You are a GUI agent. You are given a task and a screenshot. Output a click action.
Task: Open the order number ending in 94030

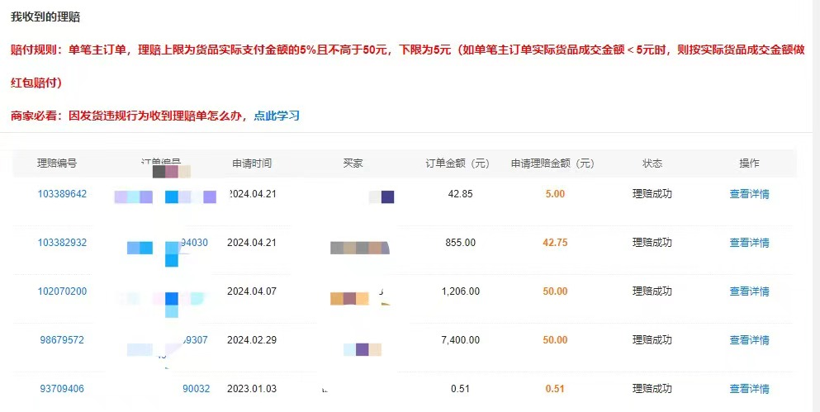[194, 243]
